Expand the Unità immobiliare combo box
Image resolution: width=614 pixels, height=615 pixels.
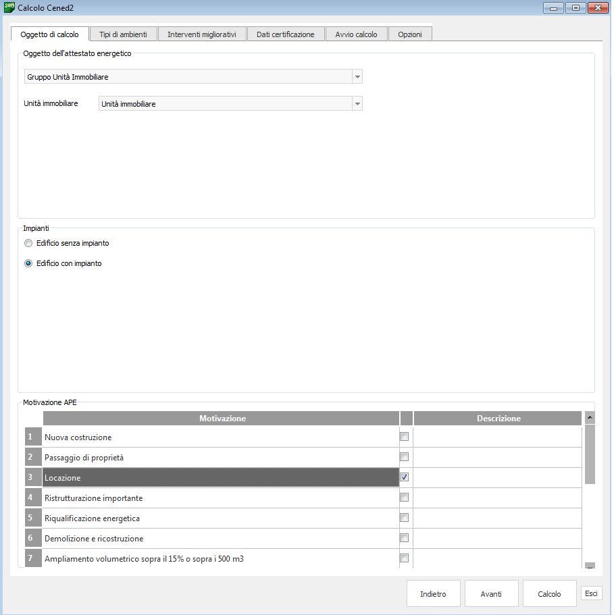click(357, 104)
